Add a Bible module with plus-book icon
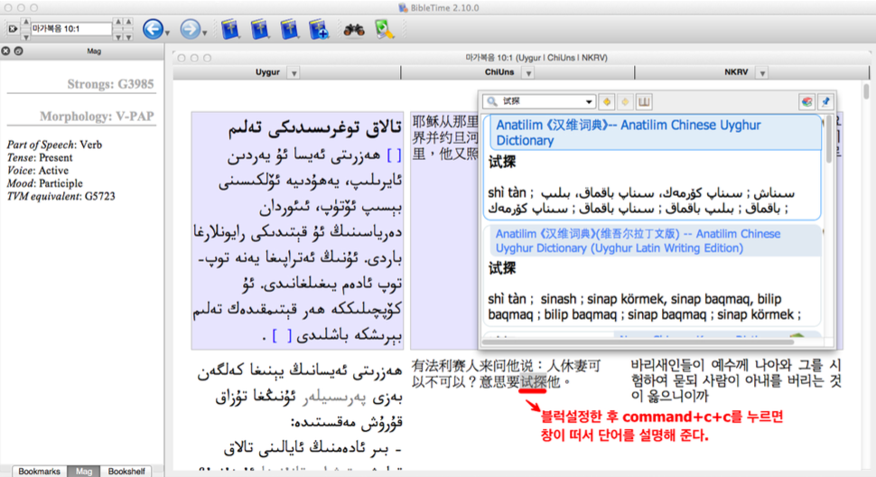 tap(319, 29)
